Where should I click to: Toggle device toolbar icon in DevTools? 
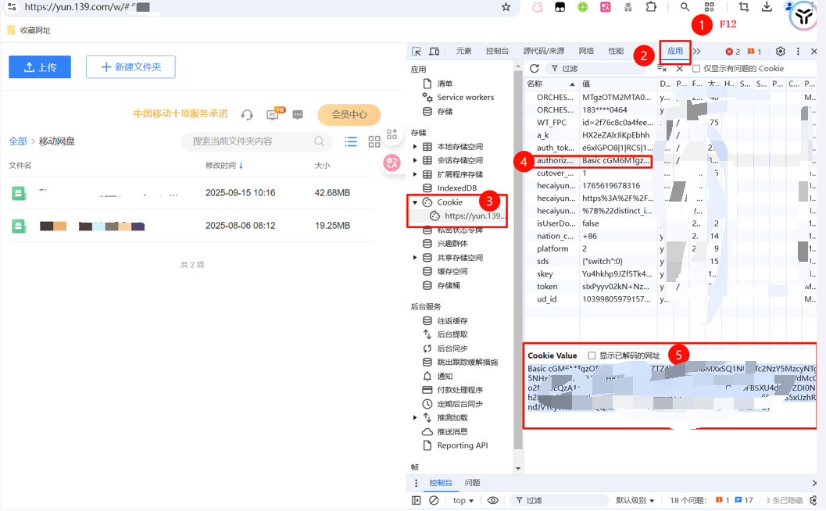coord(434,51)
